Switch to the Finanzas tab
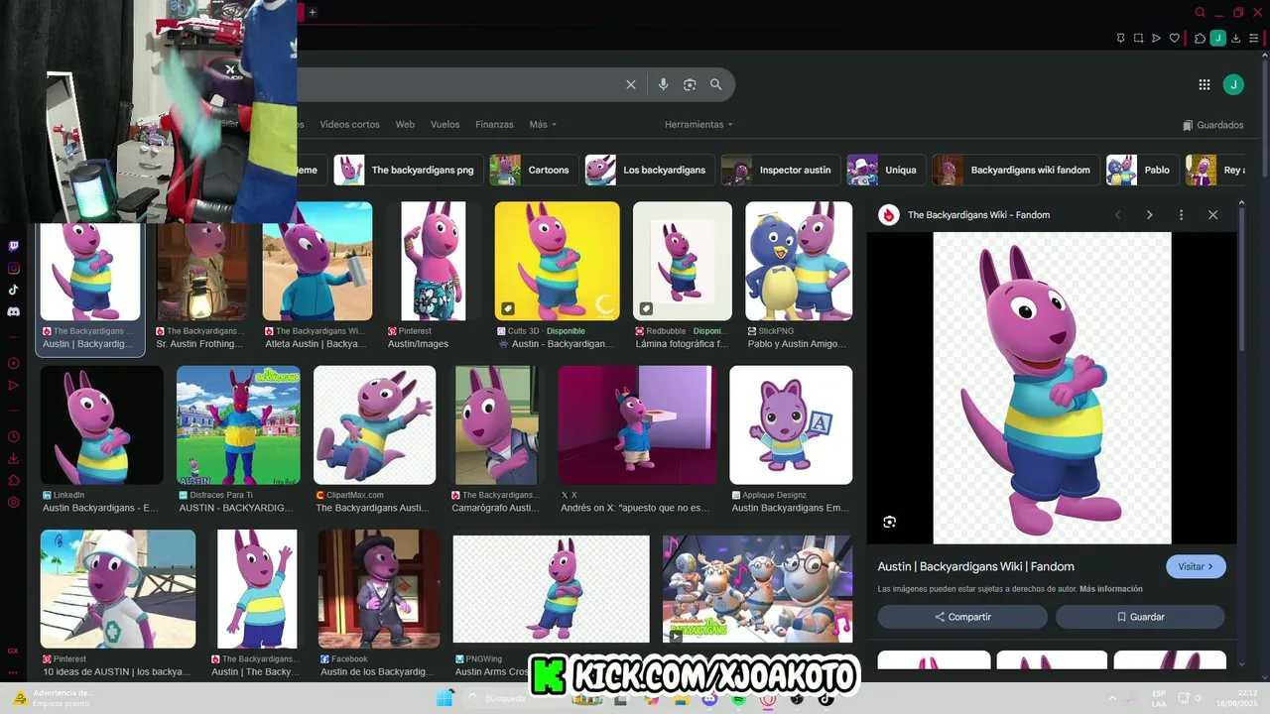Screen dimensions: 1270x714 pyautogui.click(x=494, y=124)
